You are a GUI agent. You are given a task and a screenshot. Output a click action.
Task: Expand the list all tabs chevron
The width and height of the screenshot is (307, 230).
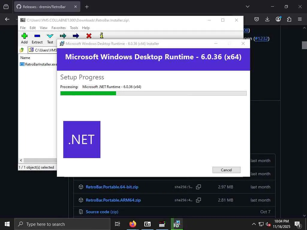coord(247,7)
